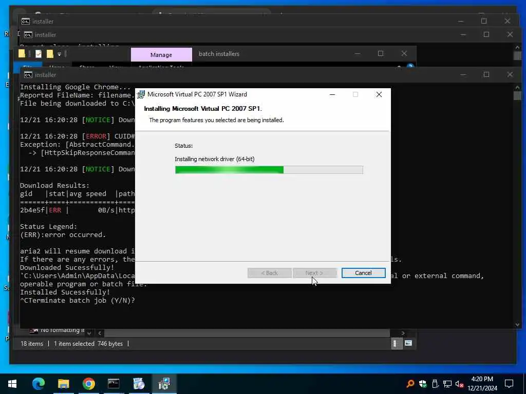Open File Explorer from the taskbar
The width and height of the screenshot is (526, 394).
click(x=63, y=384)
